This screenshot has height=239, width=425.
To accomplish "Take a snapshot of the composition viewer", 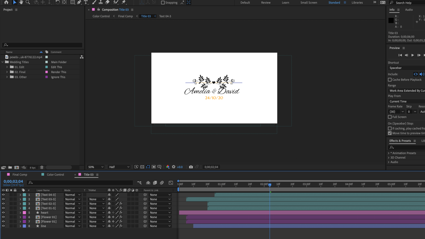I will [x=191, y=167].
